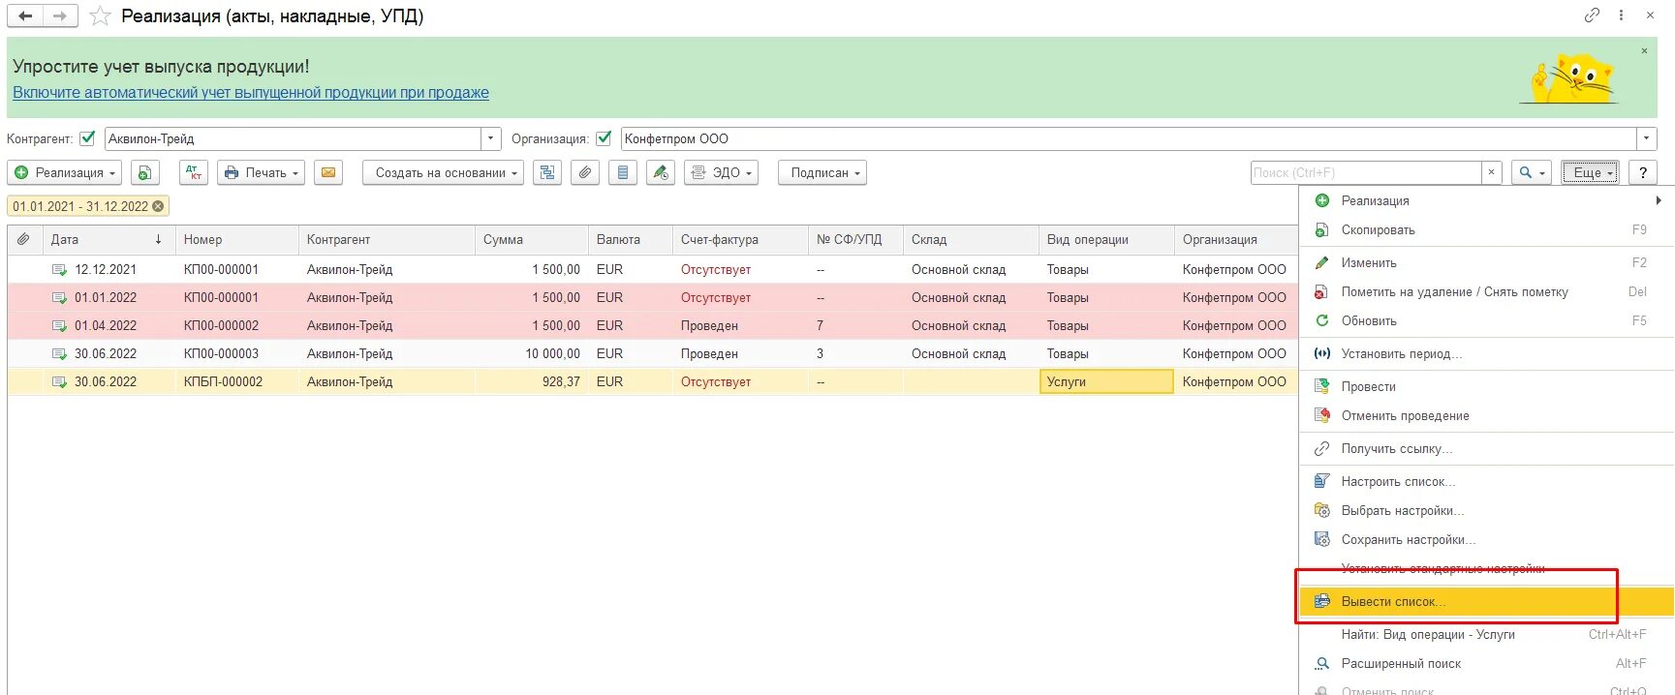Screen dimensions: 1675x695
Task: Sort by the Дата column header
Action: pyautogui.click(x=109, y=239)
